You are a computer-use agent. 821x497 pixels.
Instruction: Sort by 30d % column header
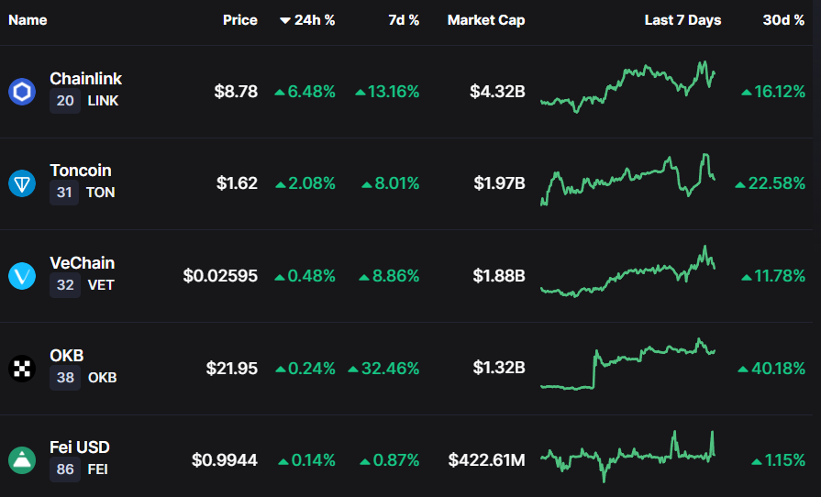[x=783, y=20]
